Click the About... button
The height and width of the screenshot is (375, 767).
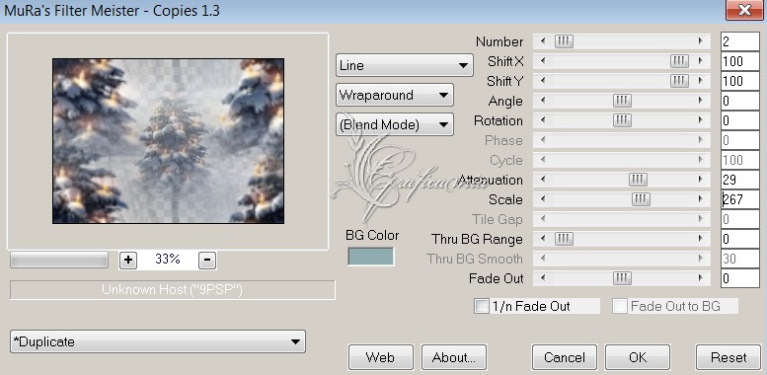tap(454, 357)
